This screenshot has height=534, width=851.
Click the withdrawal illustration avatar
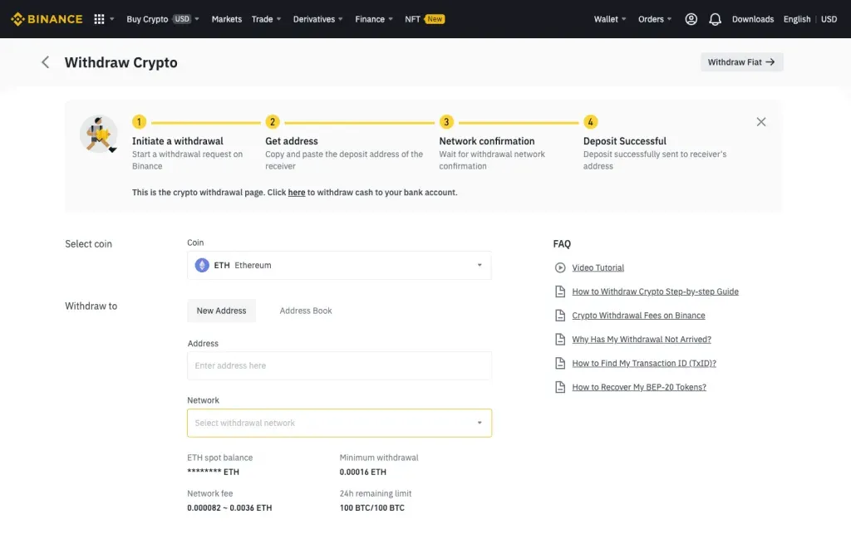click(98, 134)
